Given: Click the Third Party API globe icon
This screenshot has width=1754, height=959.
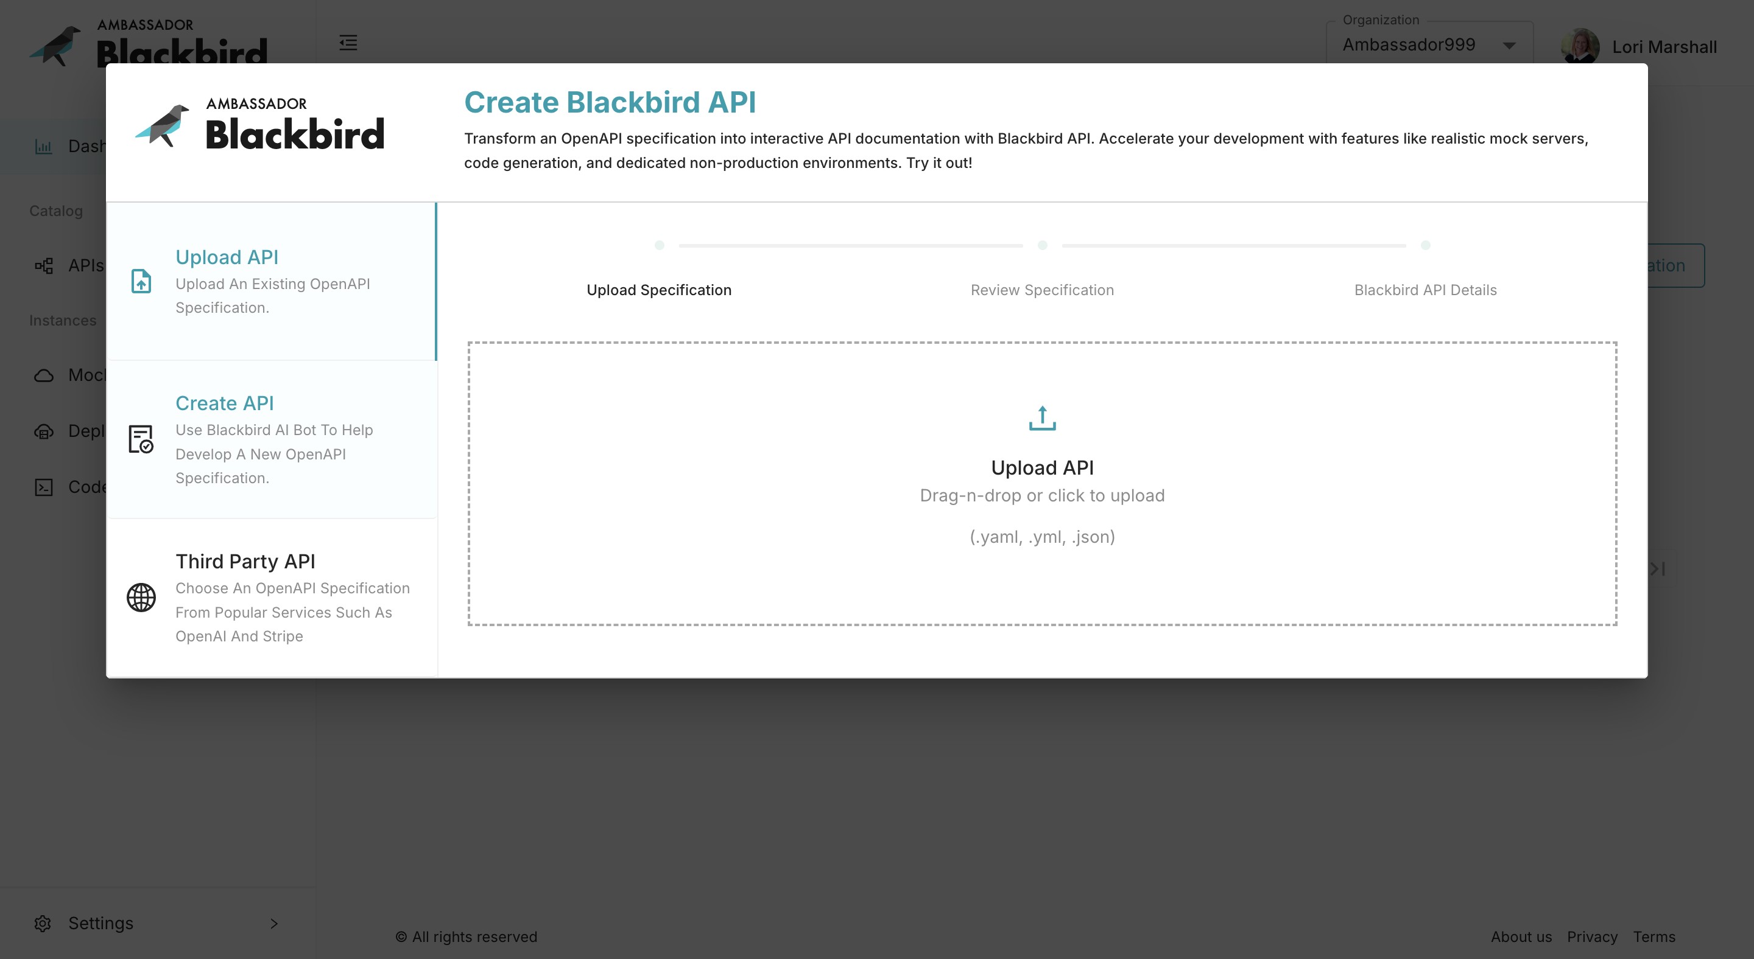Looking at the screenshot, I should tap(141, 597).
